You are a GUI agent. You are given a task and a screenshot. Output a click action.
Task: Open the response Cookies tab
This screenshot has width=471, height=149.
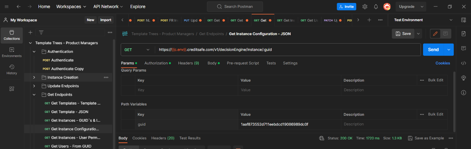[x=139, y=138]
